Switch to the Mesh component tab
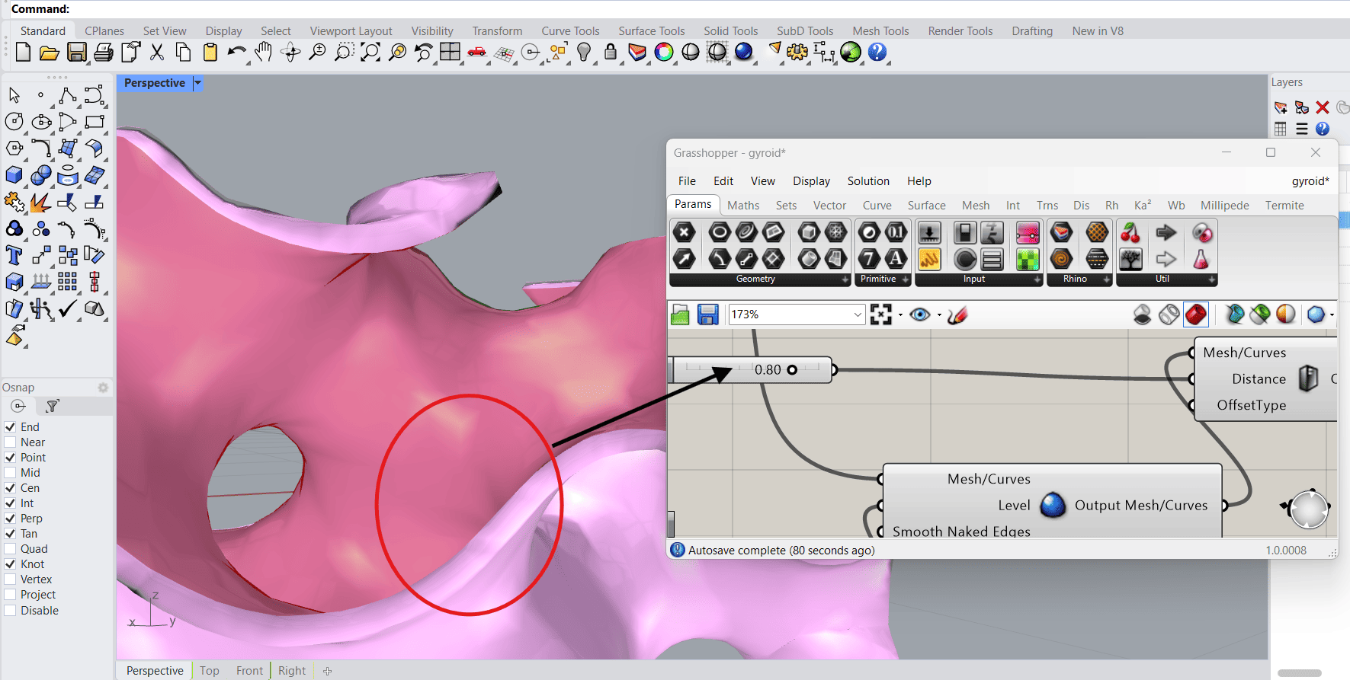The image size is (1350, 680). [x=975, y=206]
